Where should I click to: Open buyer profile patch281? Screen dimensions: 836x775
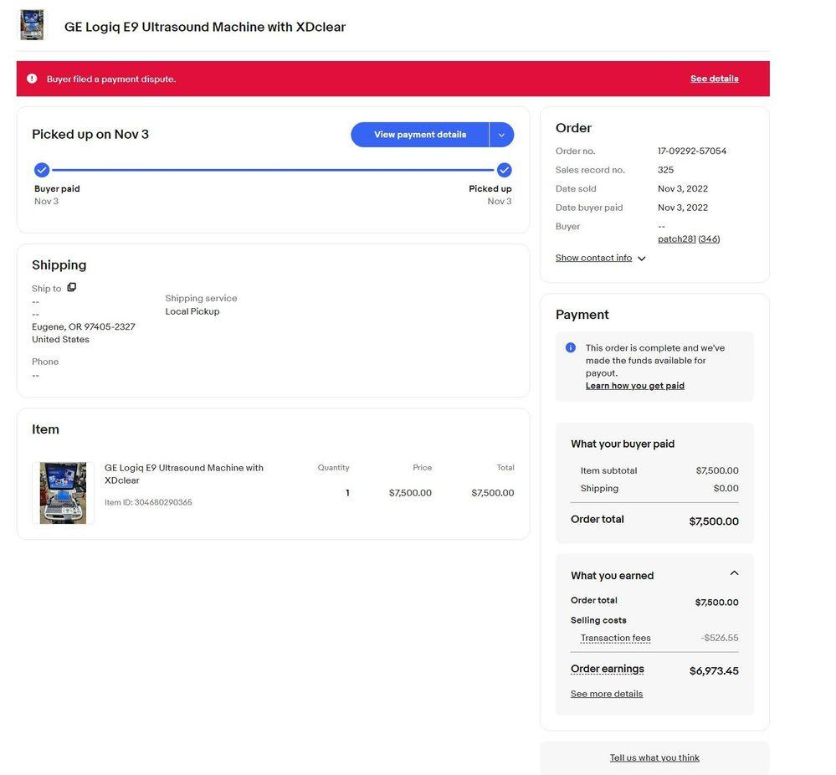677,239
